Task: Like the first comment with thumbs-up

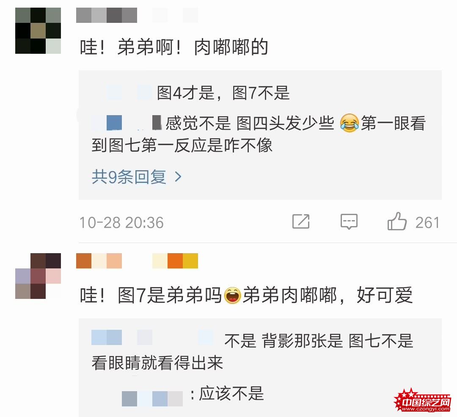Action: click(396, 221)
